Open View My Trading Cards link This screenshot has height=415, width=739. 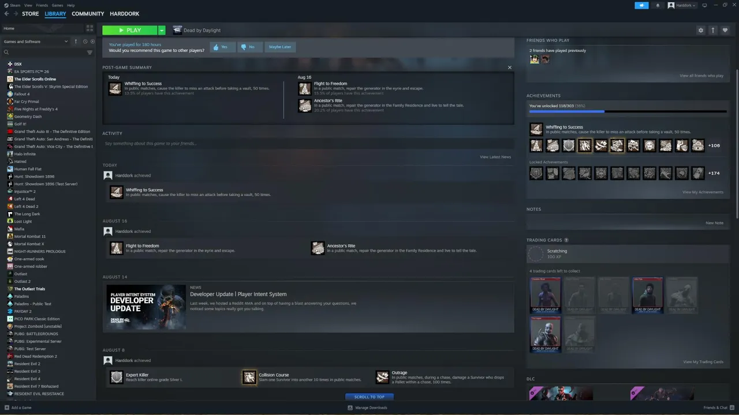tap(703, 362)
